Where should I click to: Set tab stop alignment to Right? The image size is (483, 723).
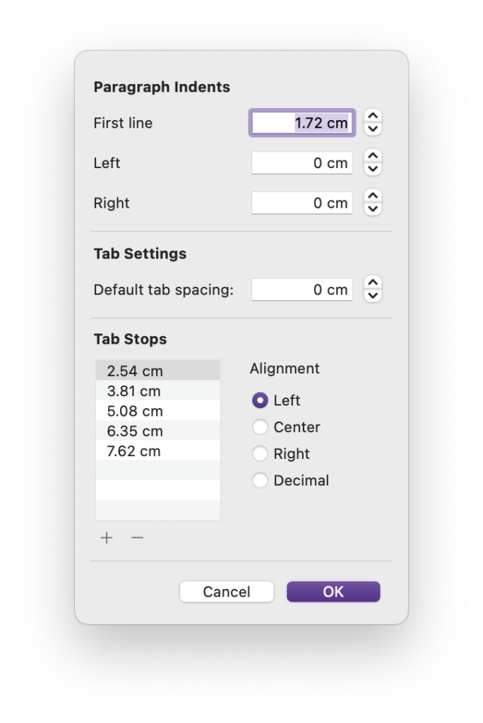260,454
